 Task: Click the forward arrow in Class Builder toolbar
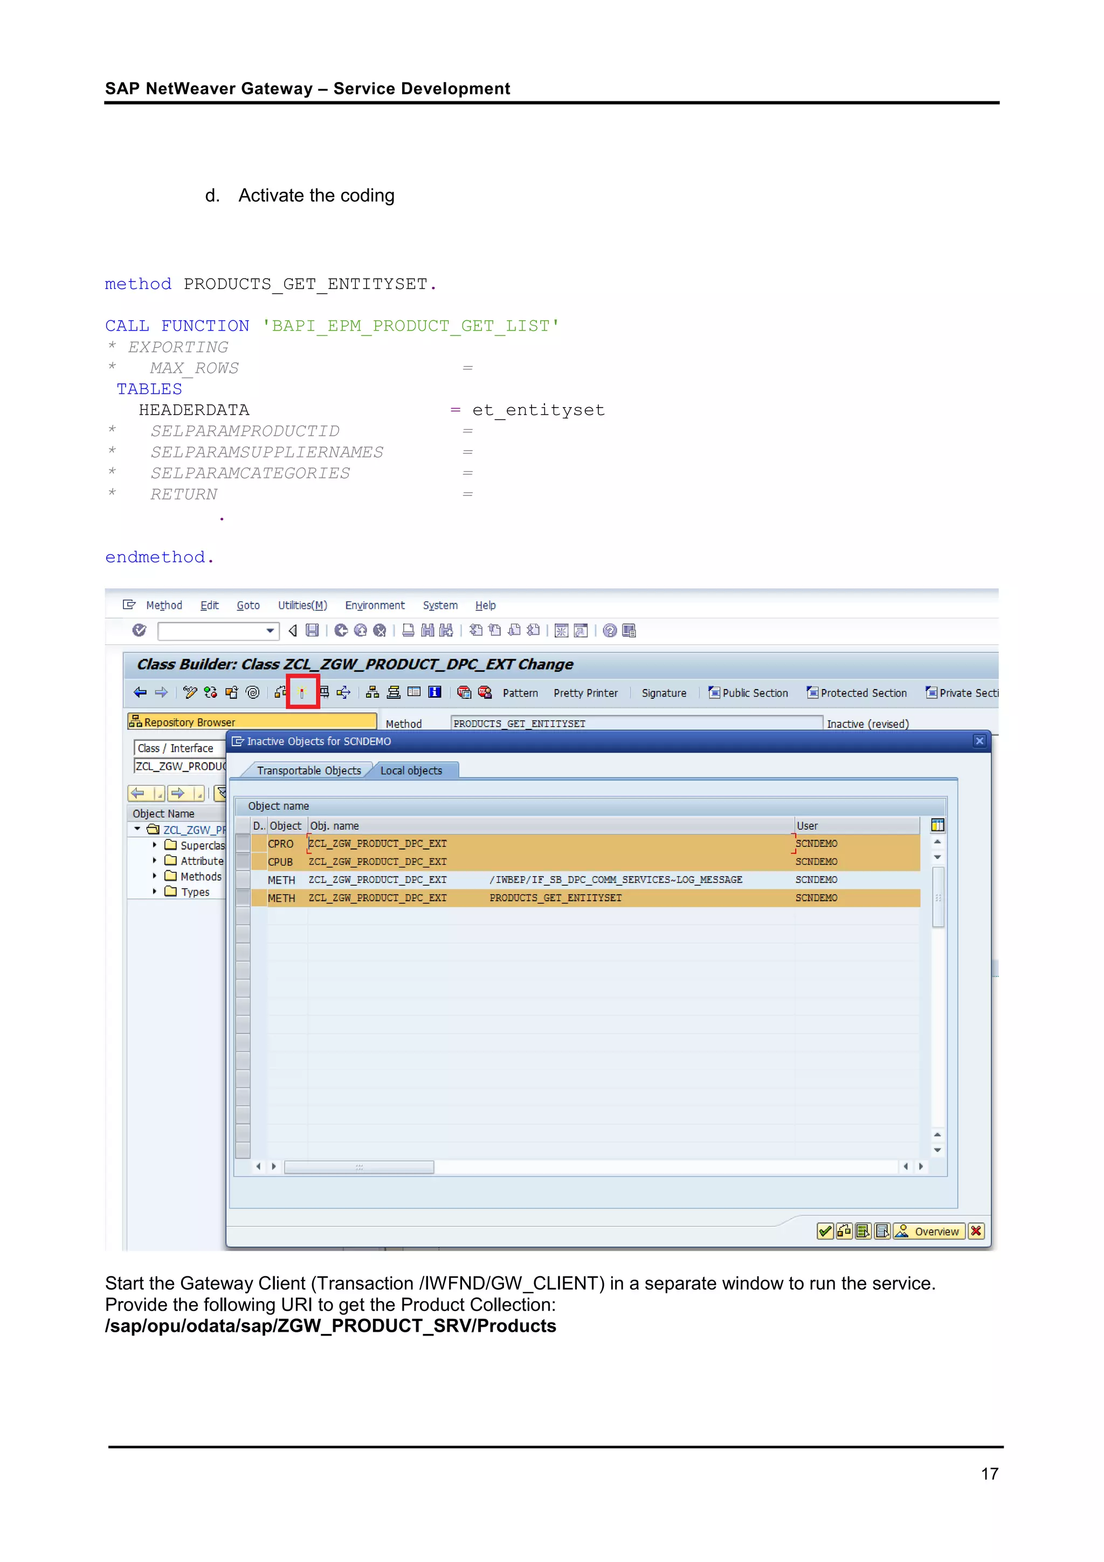pos(161,692)
